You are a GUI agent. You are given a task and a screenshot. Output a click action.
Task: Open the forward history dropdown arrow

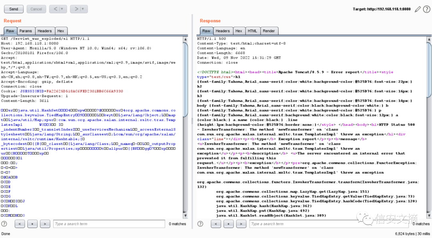tap(83, 9)
